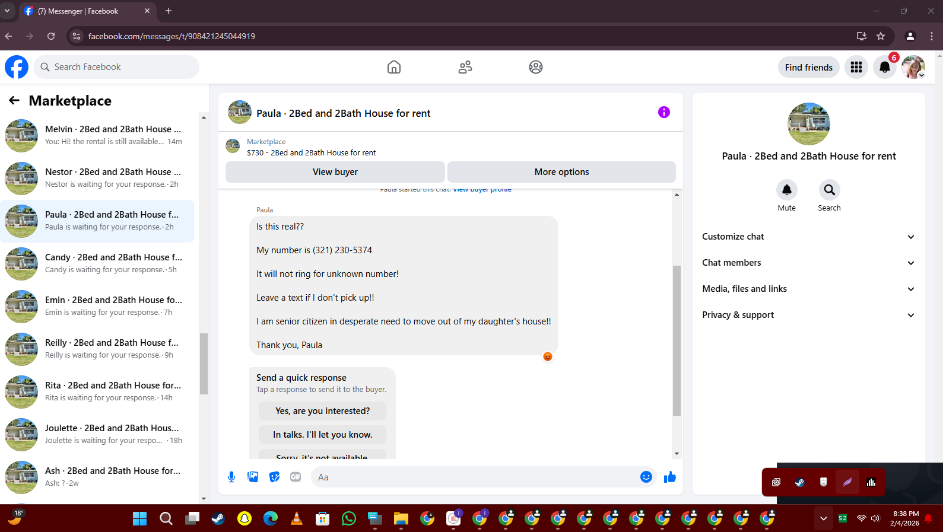
Task: Click the More options button
Action: pyautogui.click(x=561, y=172)
